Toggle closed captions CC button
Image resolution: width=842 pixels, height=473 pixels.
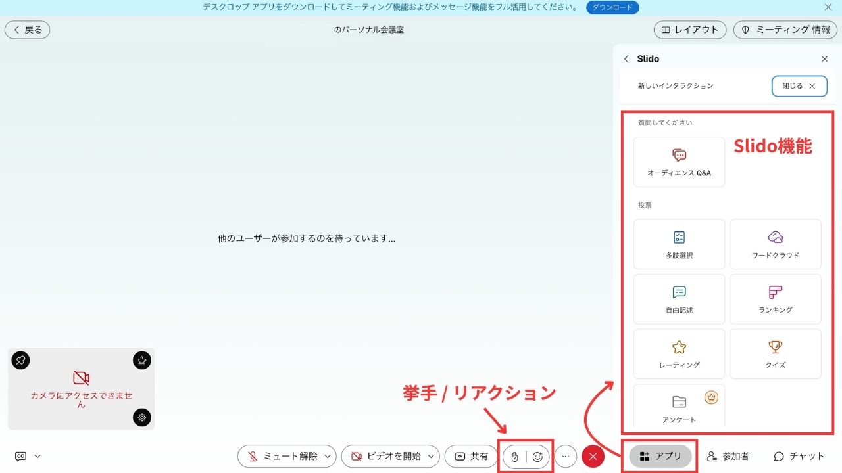21,457
